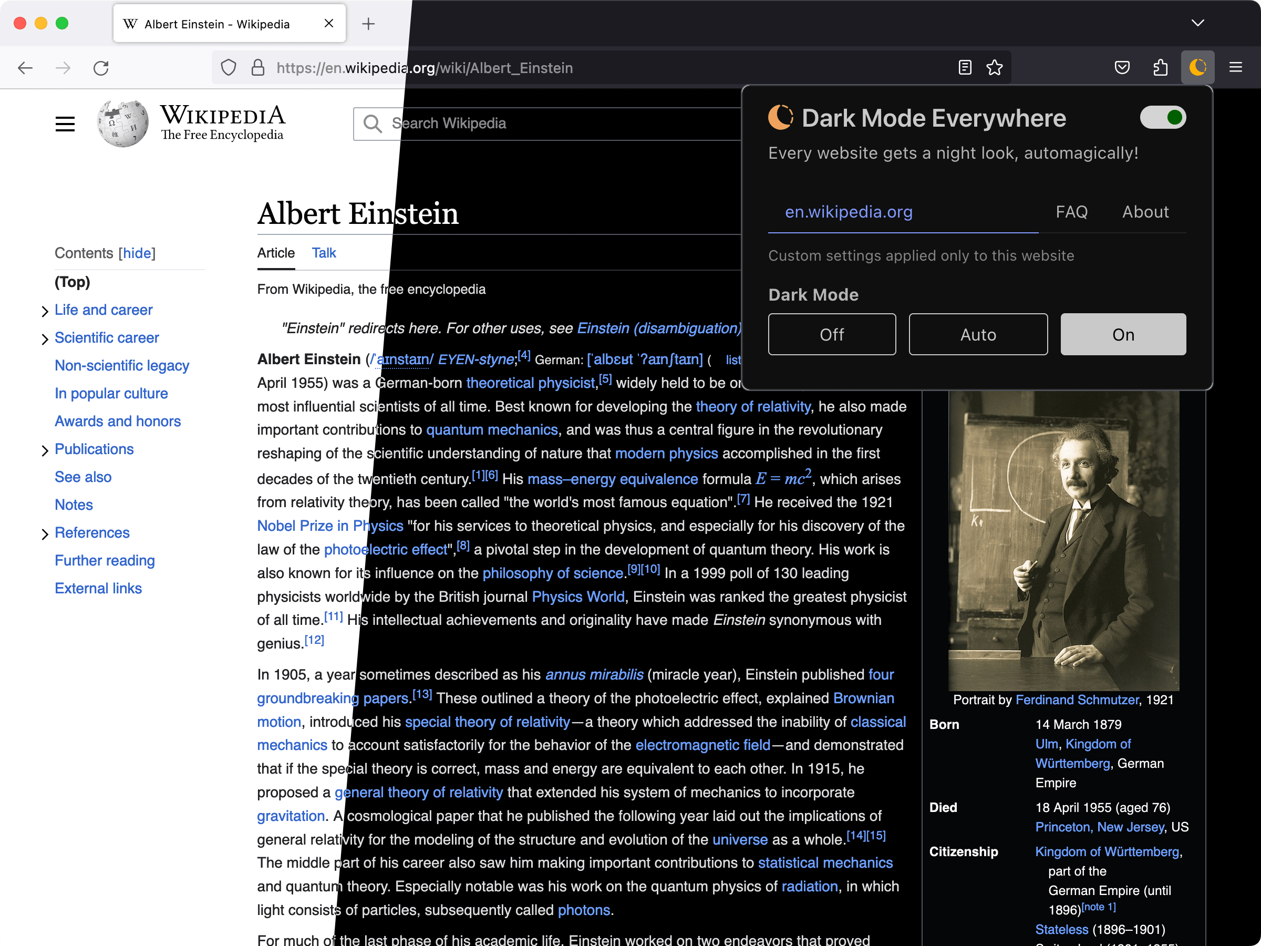Expand the Scientific career section

pos(45,338)
